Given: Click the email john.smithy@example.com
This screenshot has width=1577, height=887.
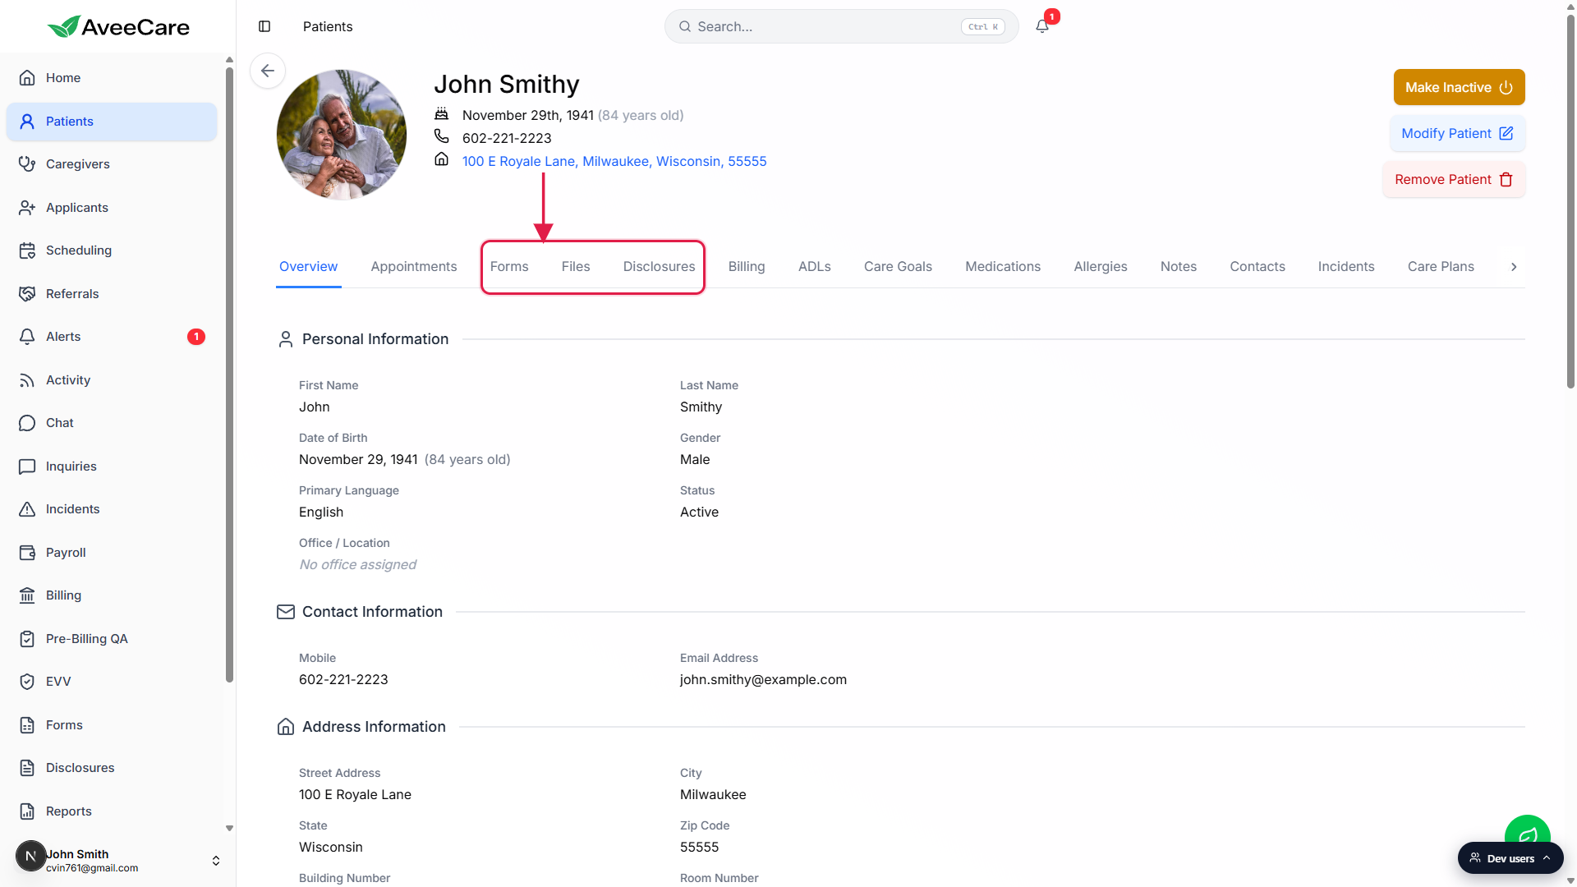Looking at the screenshot, I should (x=763, y=680).
